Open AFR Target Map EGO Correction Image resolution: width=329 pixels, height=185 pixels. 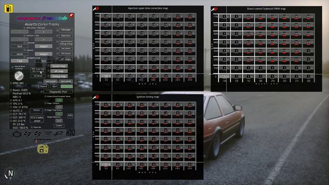click(38, 70)
